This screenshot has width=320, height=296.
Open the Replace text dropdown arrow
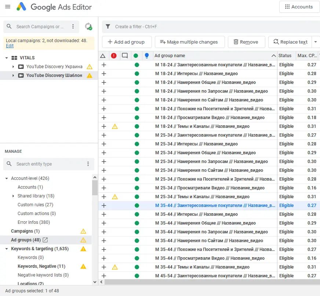[316, 42]
